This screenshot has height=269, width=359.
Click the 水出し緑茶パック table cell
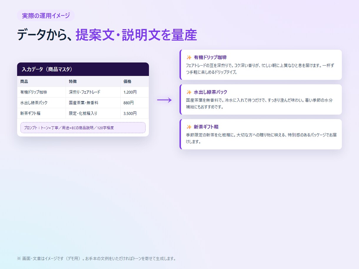coord(41,103)
